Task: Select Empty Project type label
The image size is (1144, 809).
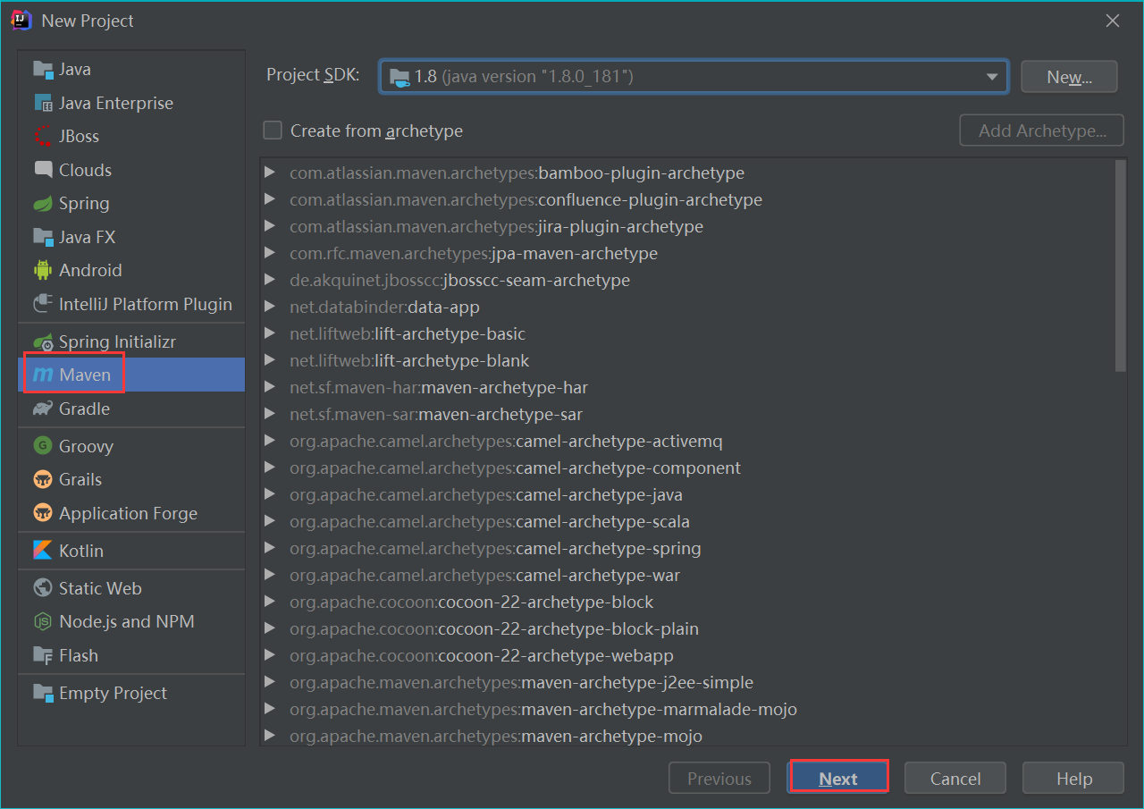Action: [113, 693]
